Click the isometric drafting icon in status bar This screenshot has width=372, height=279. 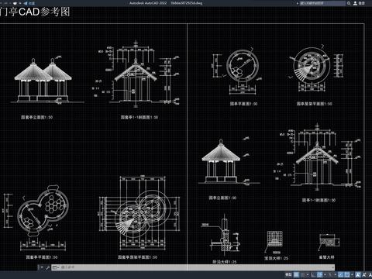coord(330,274)
